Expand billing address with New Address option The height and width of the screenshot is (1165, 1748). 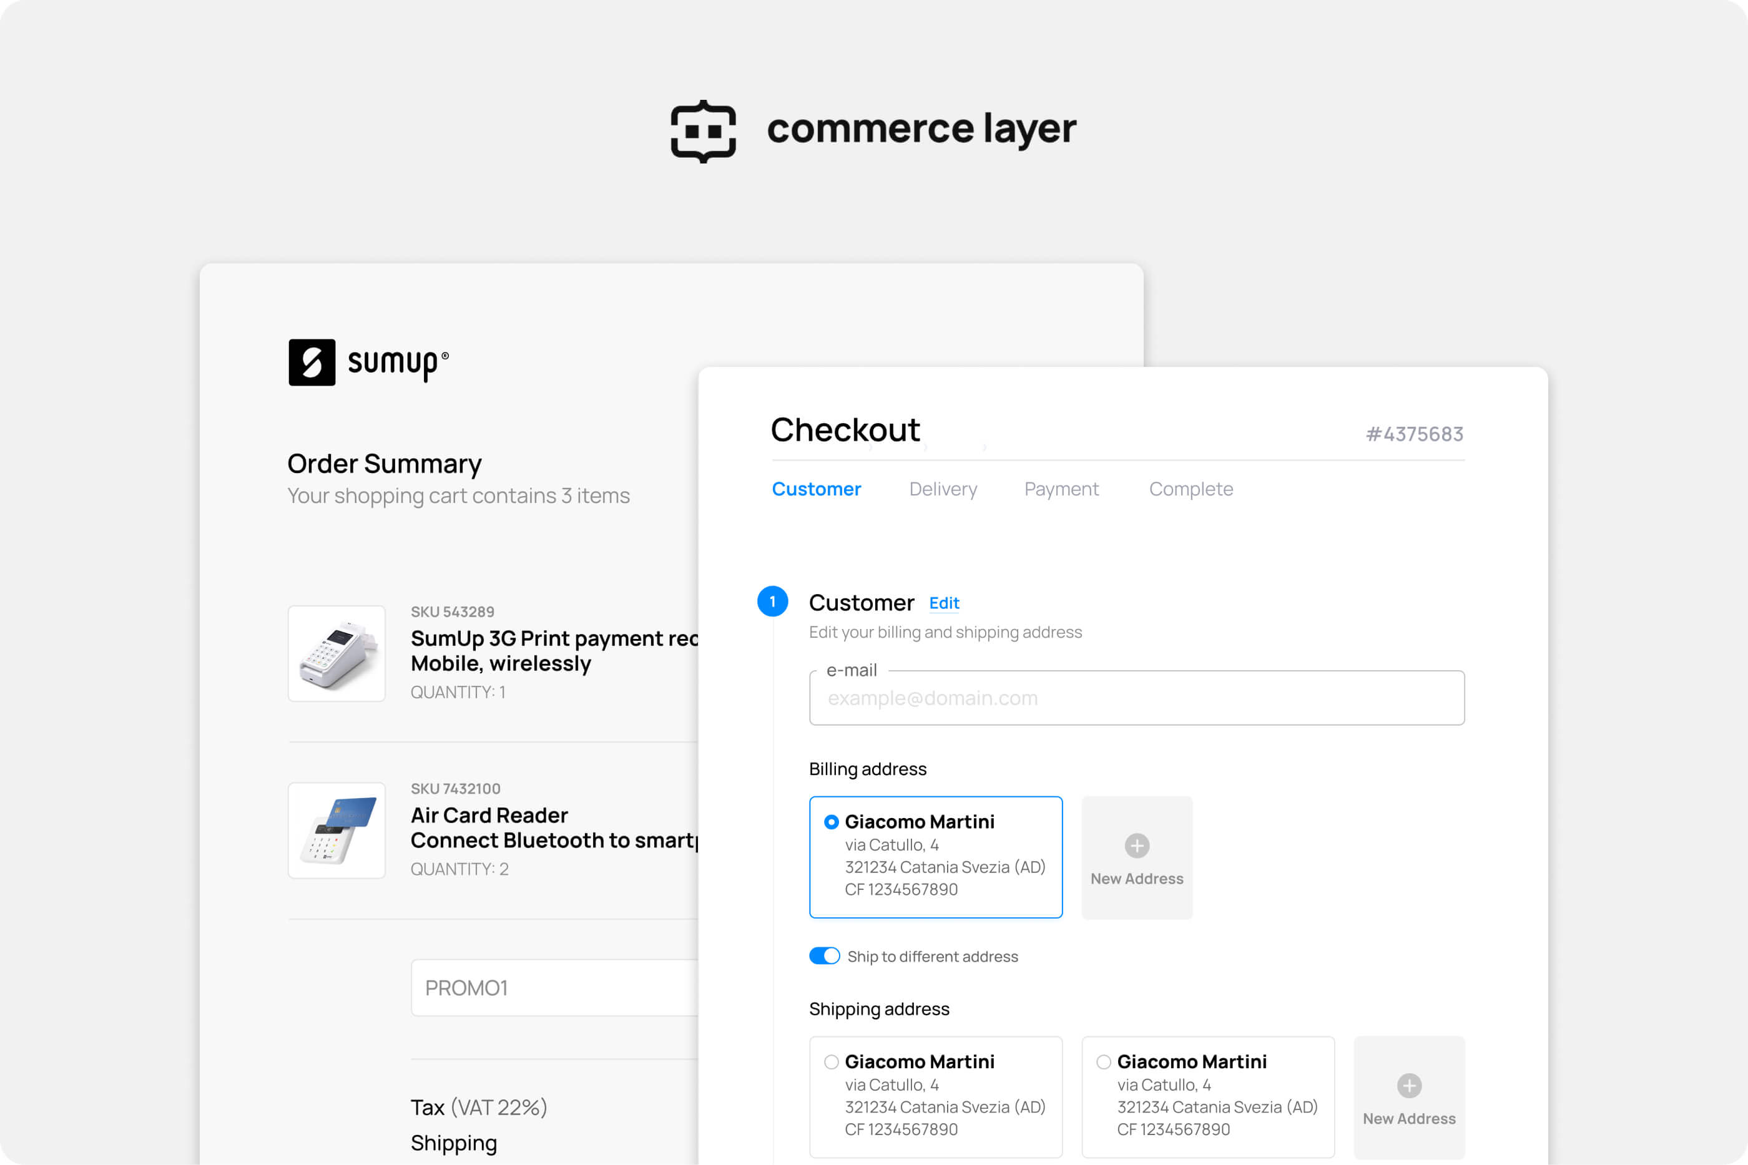click(1138, 857)
